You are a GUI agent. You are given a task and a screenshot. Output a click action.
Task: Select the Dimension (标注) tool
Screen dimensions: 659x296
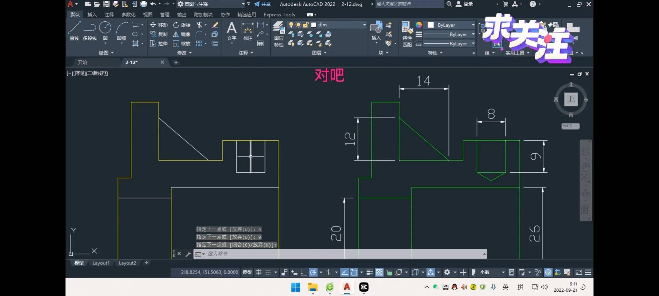tap(248, 31)
